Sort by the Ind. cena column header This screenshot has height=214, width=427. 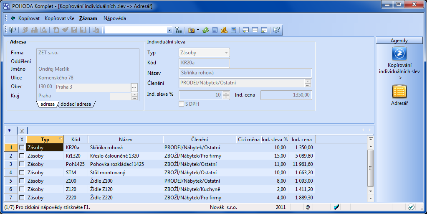point(301,139)
